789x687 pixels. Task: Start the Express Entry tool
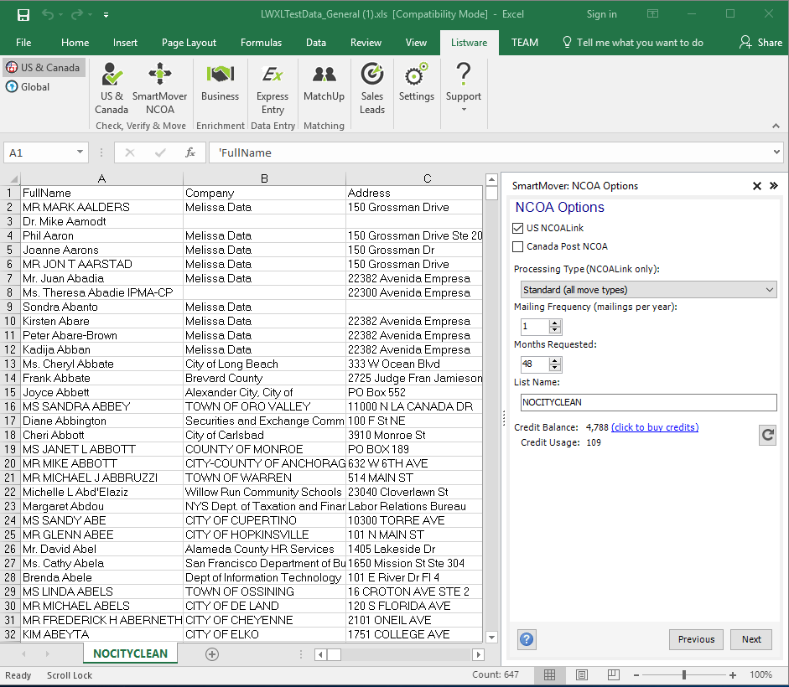pyautogui.click(x=273, y=88)
